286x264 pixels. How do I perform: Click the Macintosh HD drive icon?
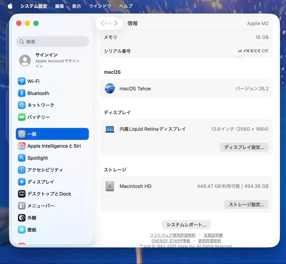click(109, 186)
